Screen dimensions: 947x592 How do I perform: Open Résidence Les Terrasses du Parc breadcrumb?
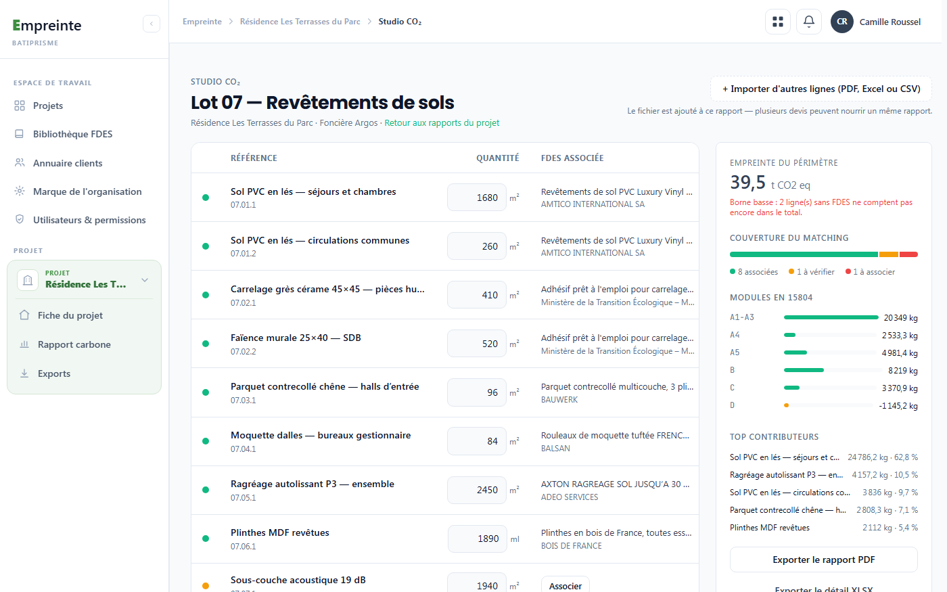tap(300, 22)
